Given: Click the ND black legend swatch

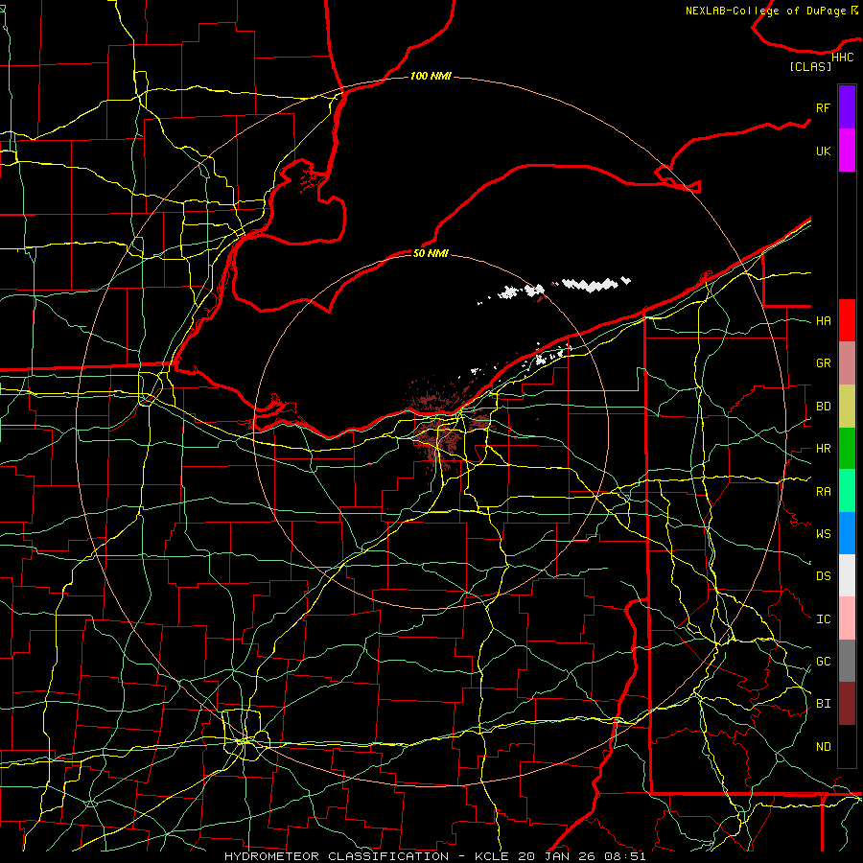Looking at the screenshot, I should point(847,746).
